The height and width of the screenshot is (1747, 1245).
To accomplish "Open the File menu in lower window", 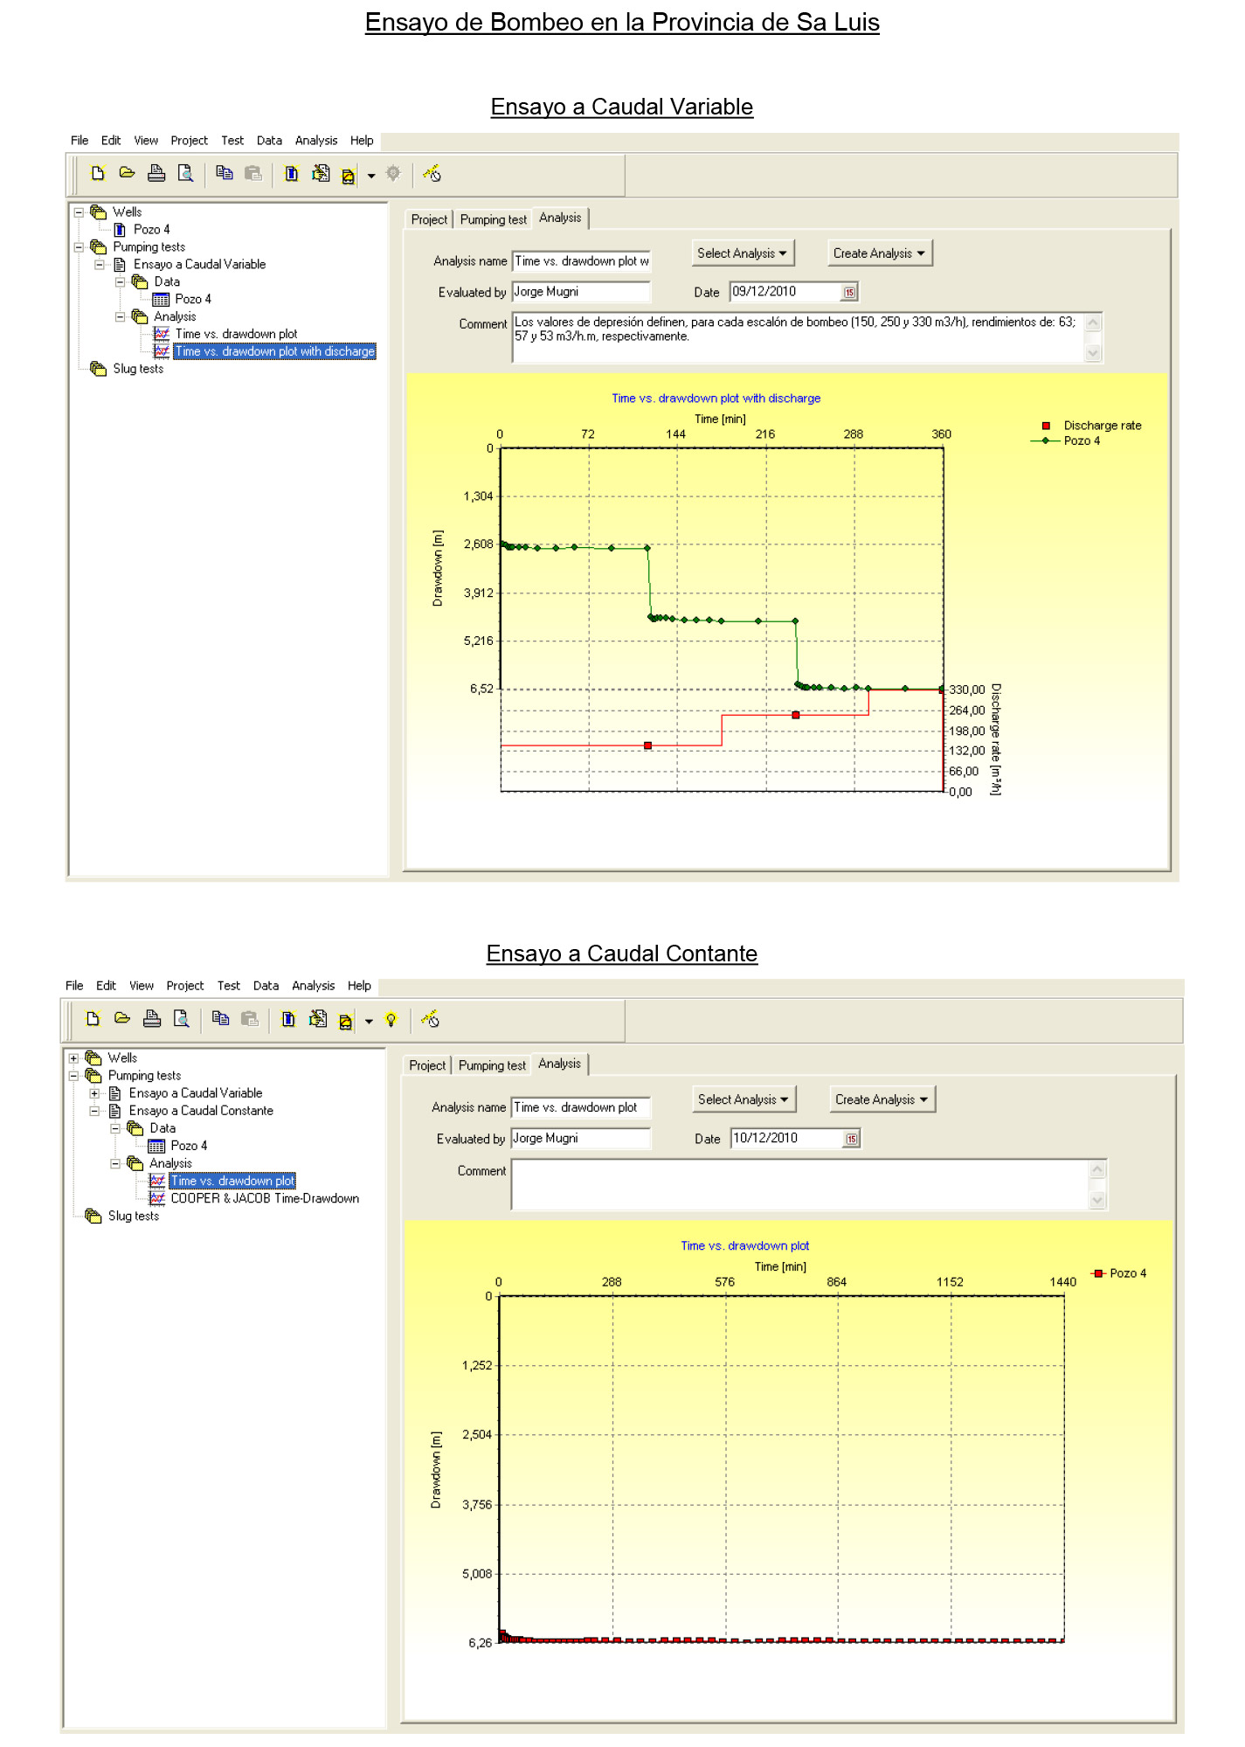I will [x=74, y=986].
